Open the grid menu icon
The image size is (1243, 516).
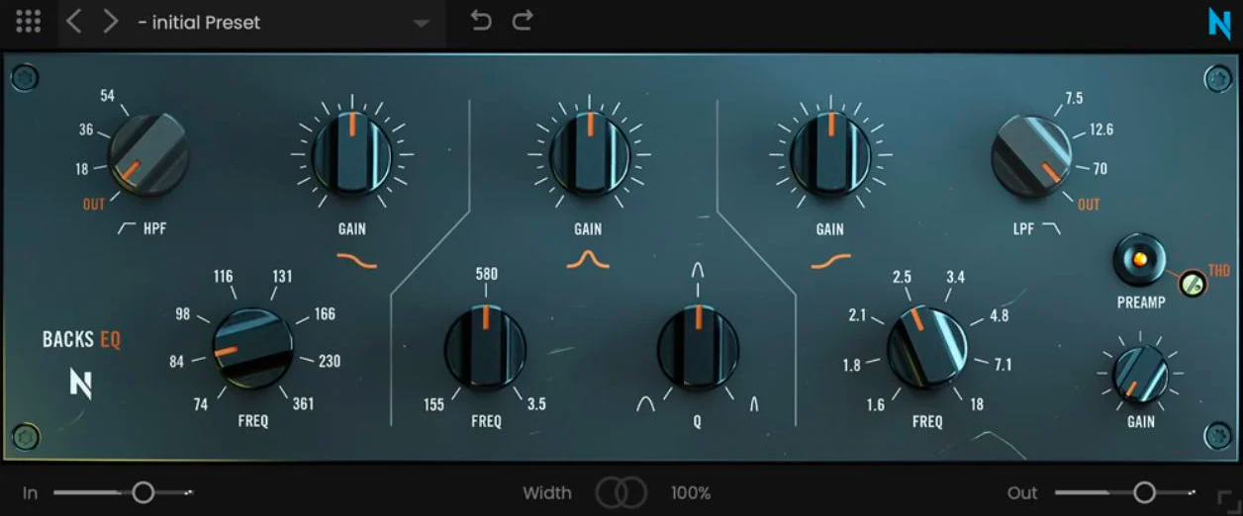pyautogui.click(x=29, y=21)
